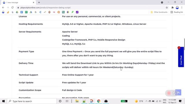Open Task View on taskbar
The width and height of the screenshot is (185, 104).
[x=67, y=101]
